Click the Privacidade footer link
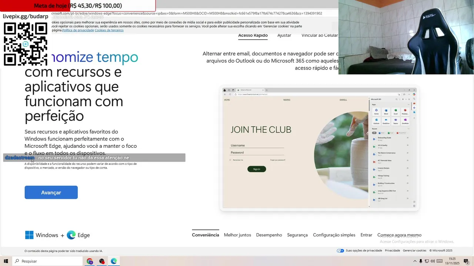The width and height of the screenshot is (474, 266). [393, 250]
